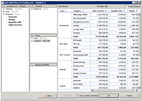Click the Casual dresses cell
This screenshot has height=101, width=142.
click(81, 62)
